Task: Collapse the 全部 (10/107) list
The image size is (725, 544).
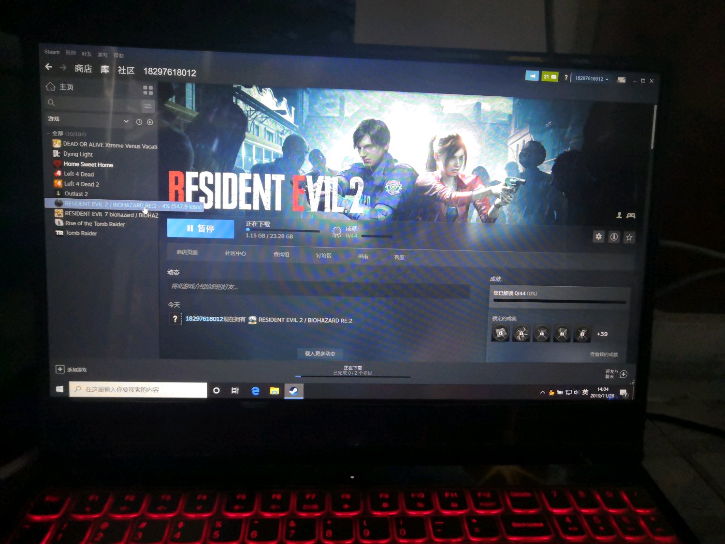Action: (48, 133)
